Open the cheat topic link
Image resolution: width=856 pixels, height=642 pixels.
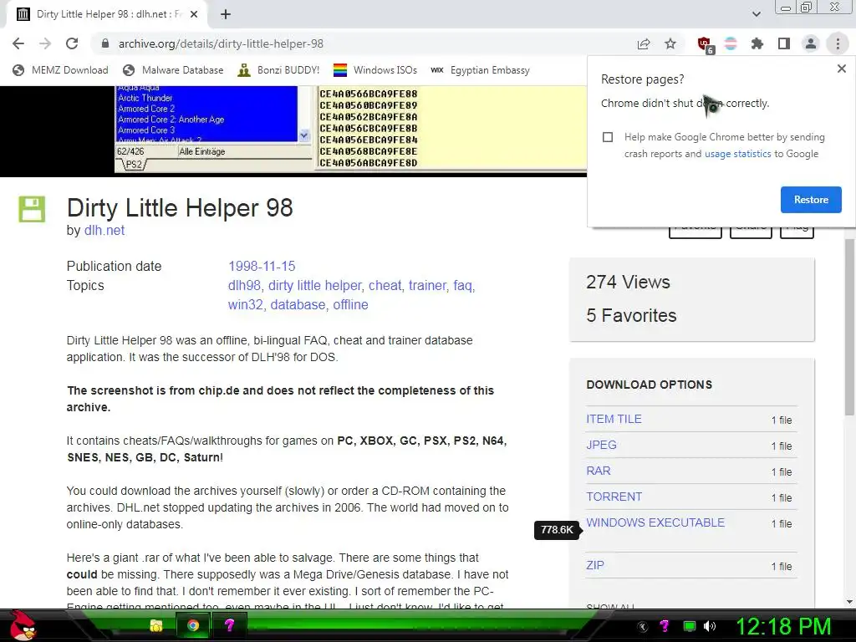385,286
